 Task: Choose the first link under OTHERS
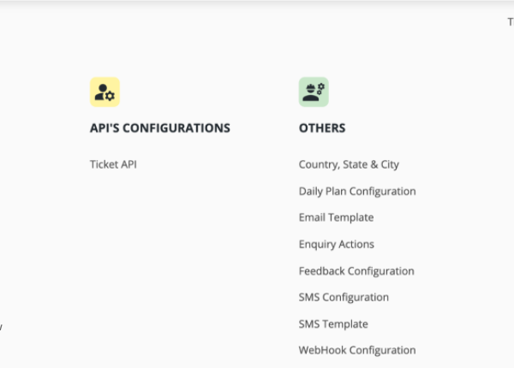349,164
